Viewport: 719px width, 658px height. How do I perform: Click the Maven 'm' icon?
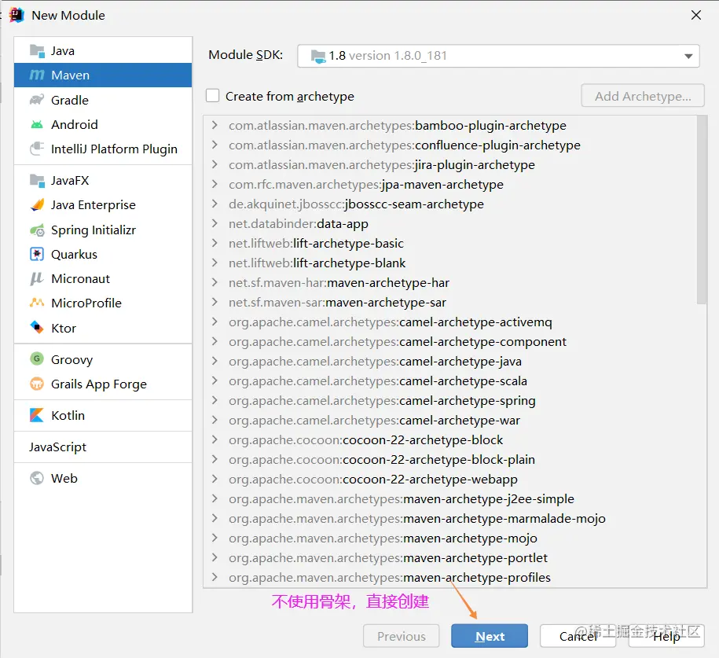pyautogui.click(x=37, y=75)
